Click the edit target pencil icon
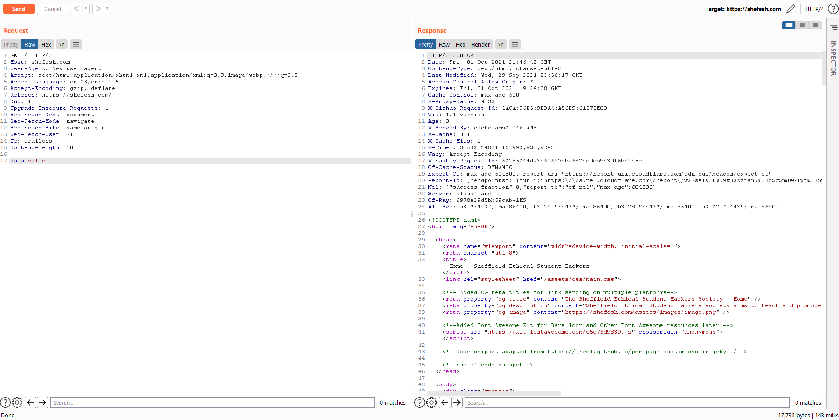 coord(791,9)
